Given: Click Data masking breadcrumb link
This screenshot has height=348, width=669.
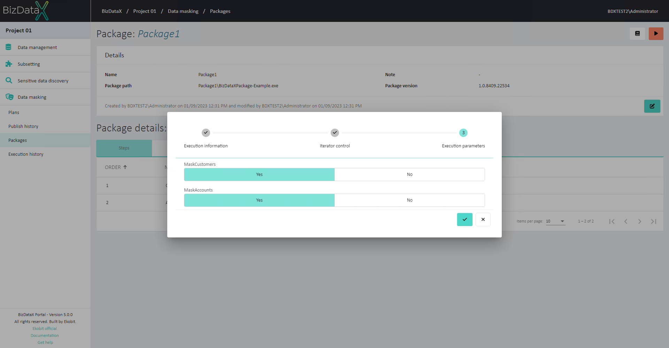Looking at the screenshot, I should click(x=183, y=11).
